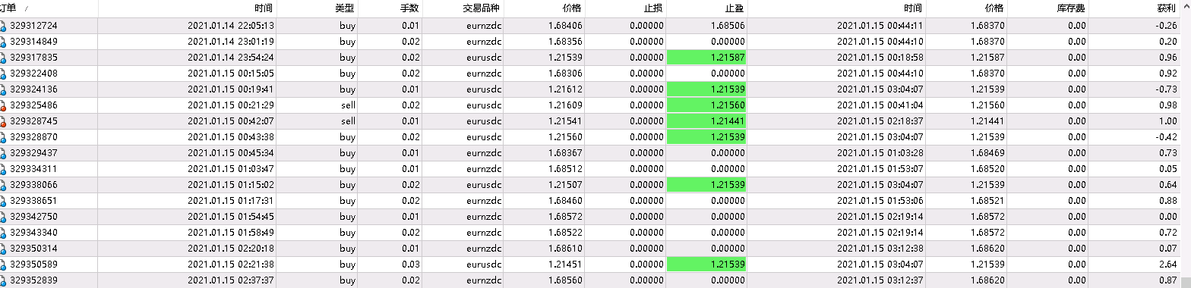
Task: Select order number 329352839
Action: (33, 280)
